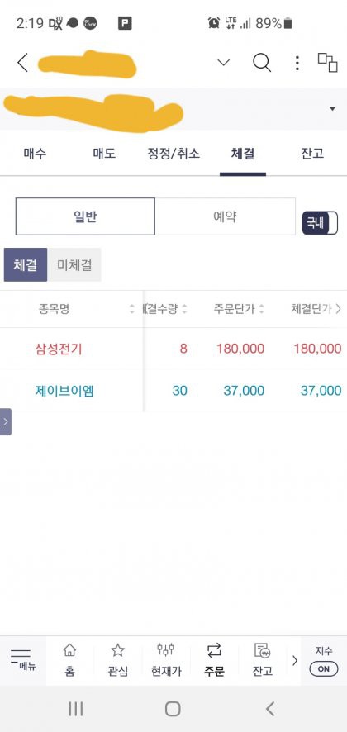The height and width of the screenshot is (732, 347).
Task: Select the 미체결 unfilled filter
Action: click(74, 264)
